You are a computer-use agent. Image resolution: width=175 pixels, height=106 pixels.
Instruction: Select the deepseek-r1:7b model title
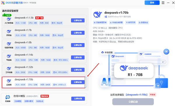[23, 30]
